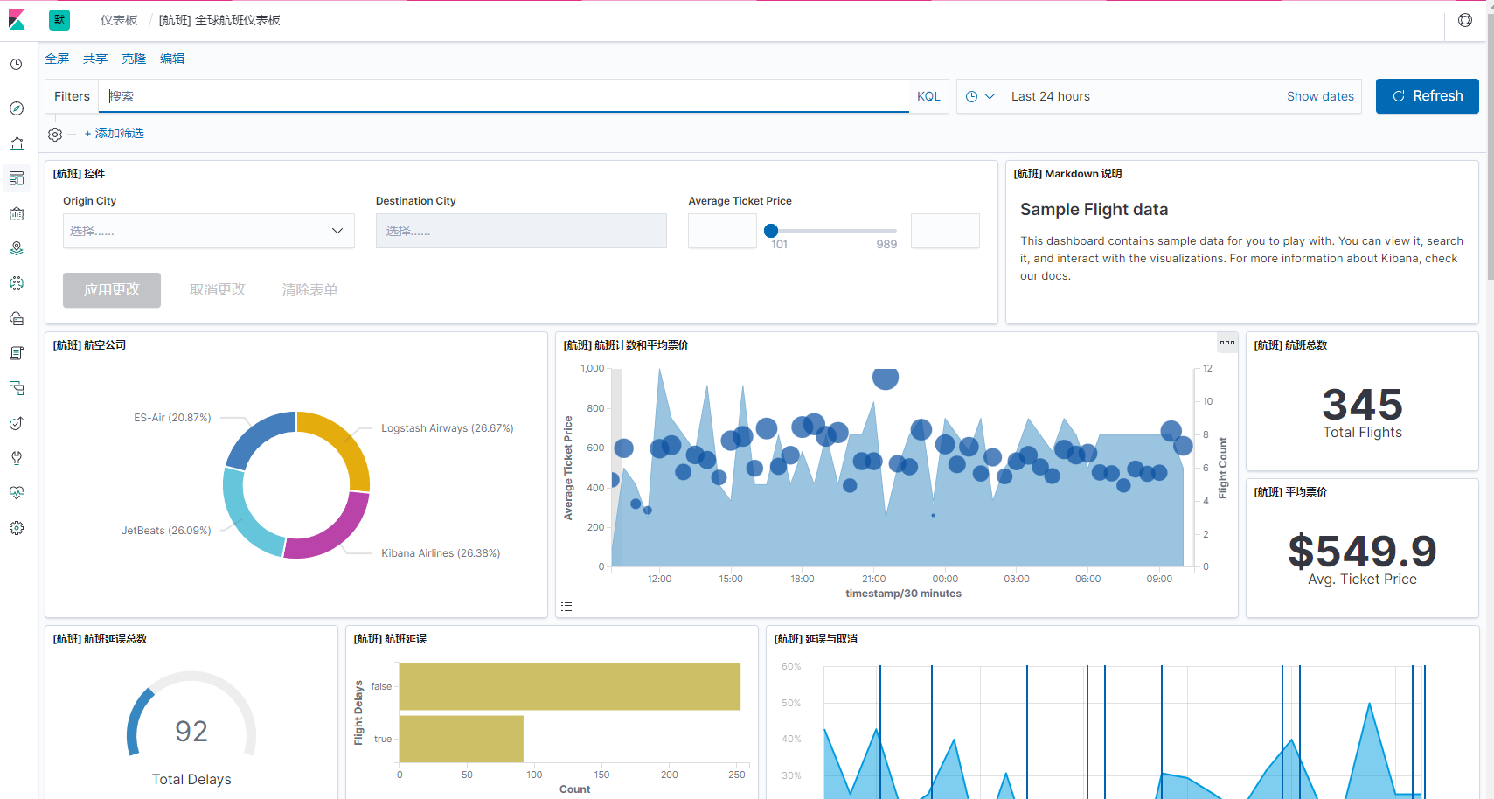Open the time picker quick menu
The height and width of the screenshot is (799, 1494).
[980, 96]
